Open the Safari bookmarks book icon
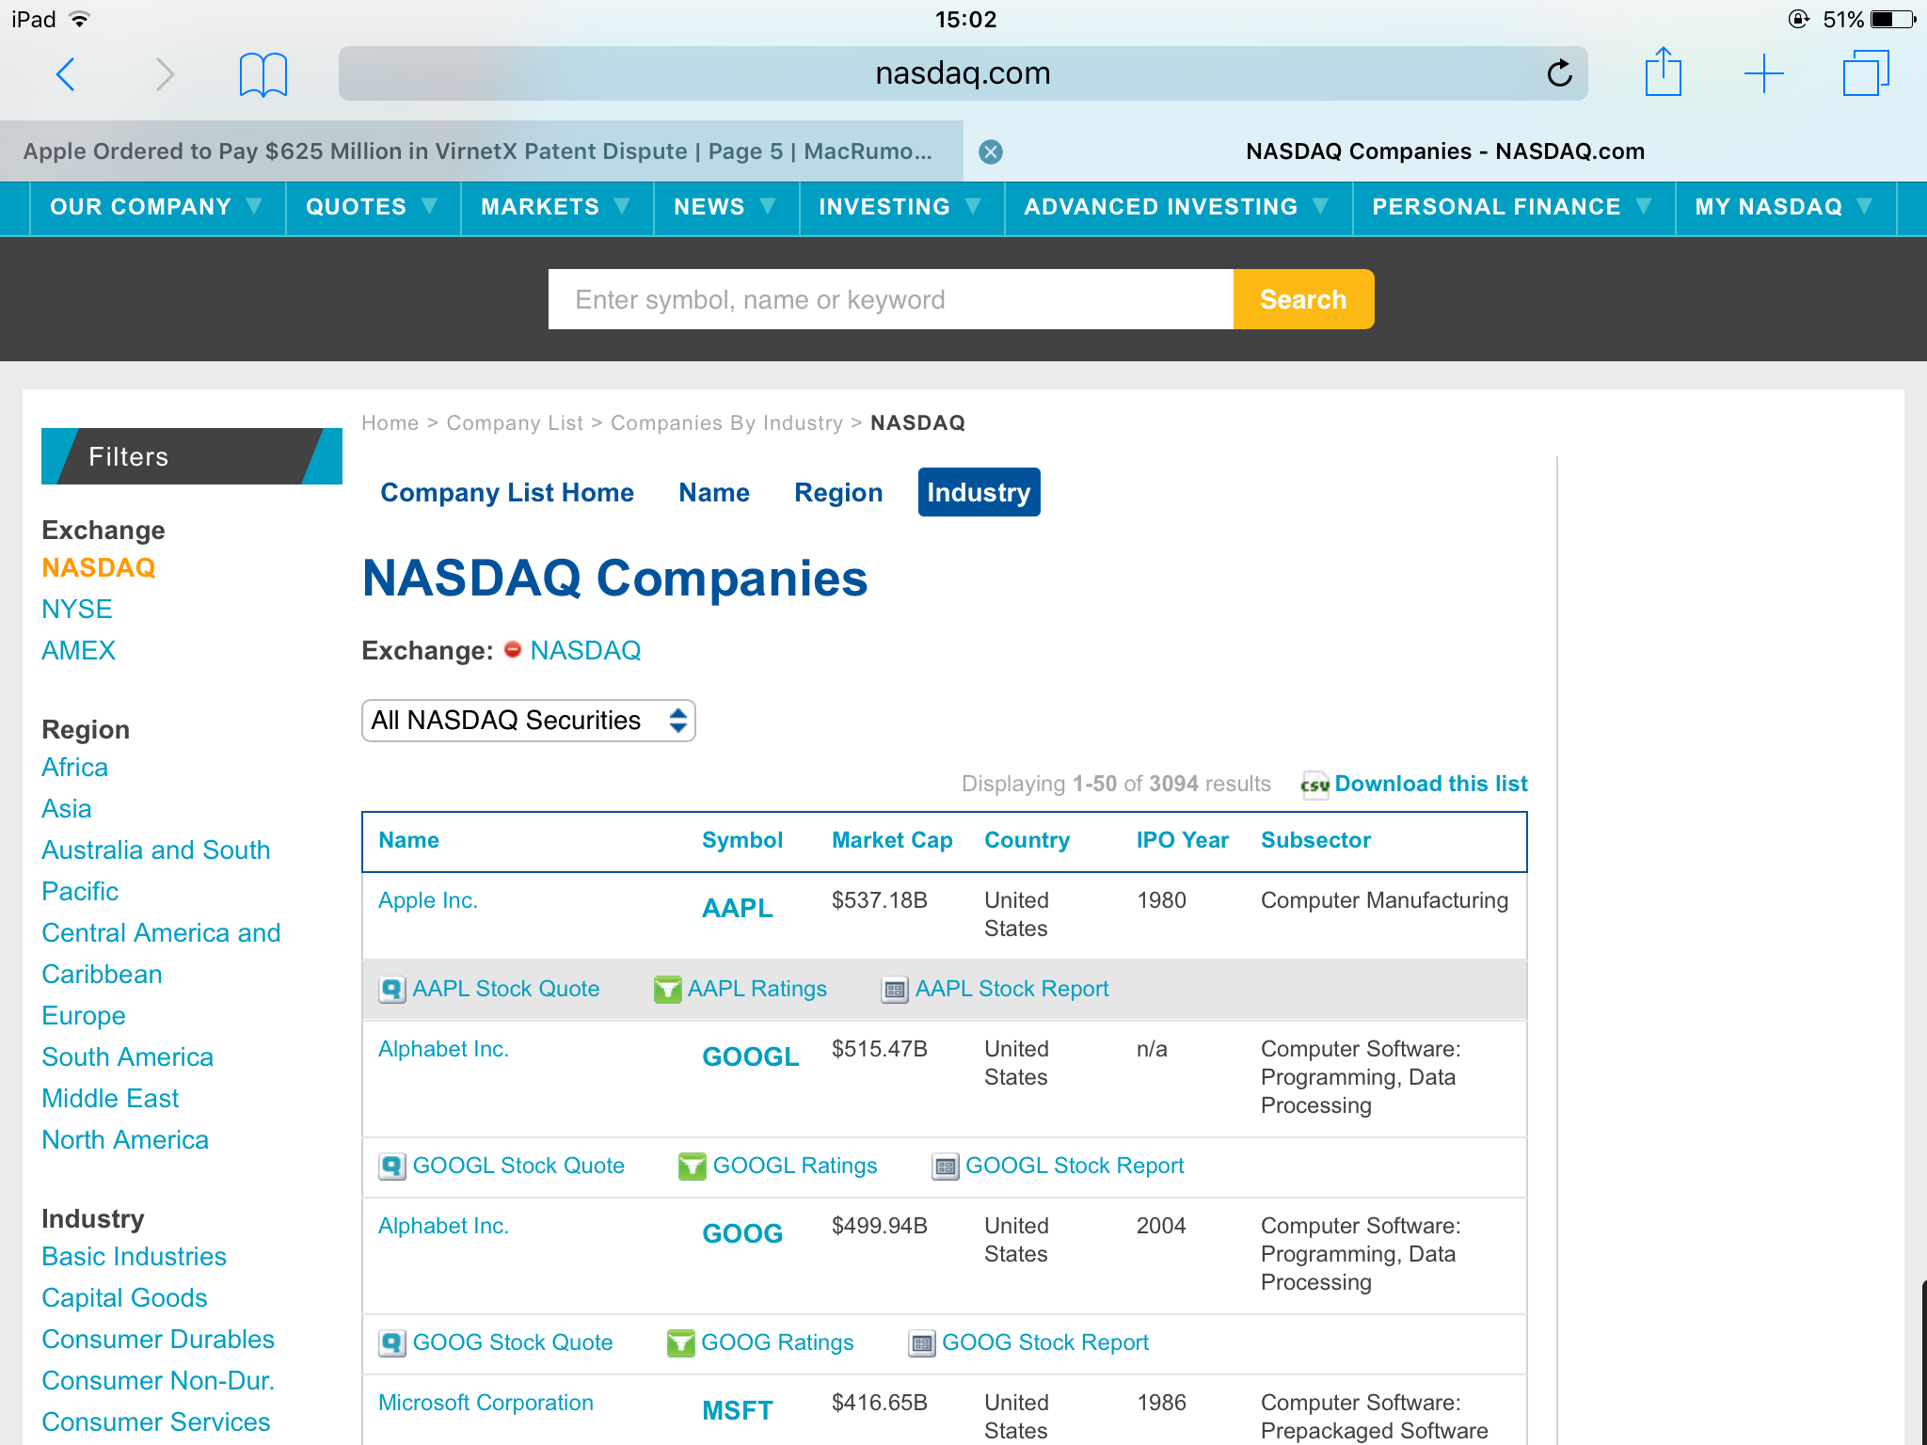Screen dimensions: 1927x1445 click(x=263, y=74)
